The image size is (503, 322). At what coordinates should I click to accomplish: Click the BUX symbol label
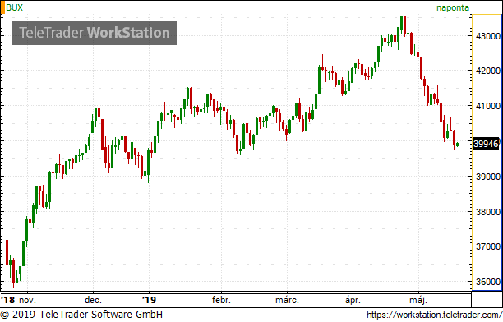pyautogui.click(x=15, y=7)
